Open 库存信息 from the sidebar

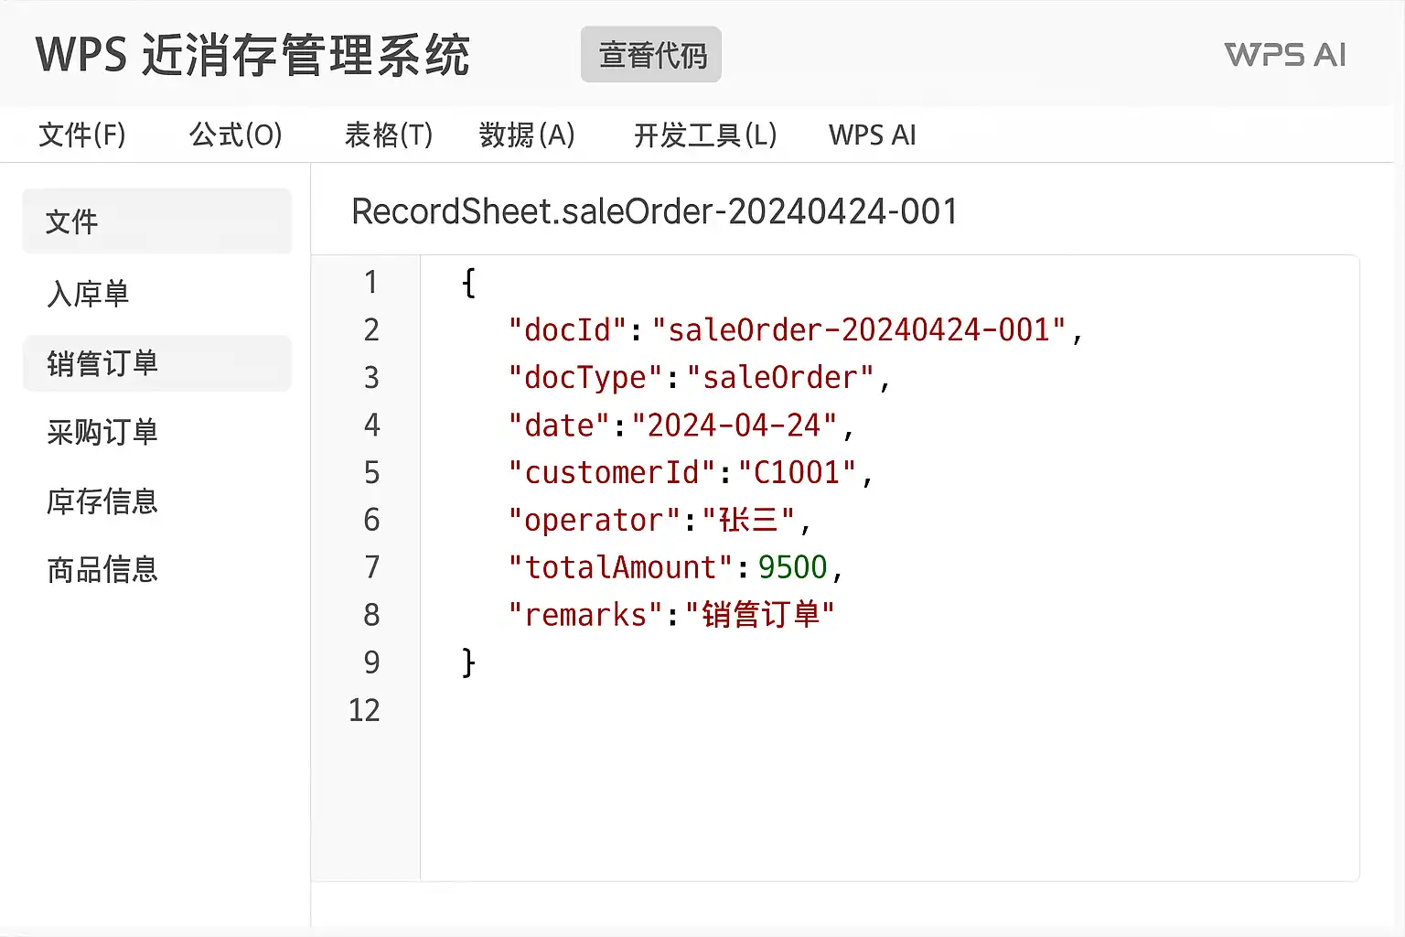pyautogui.click(x=102, y=501)
